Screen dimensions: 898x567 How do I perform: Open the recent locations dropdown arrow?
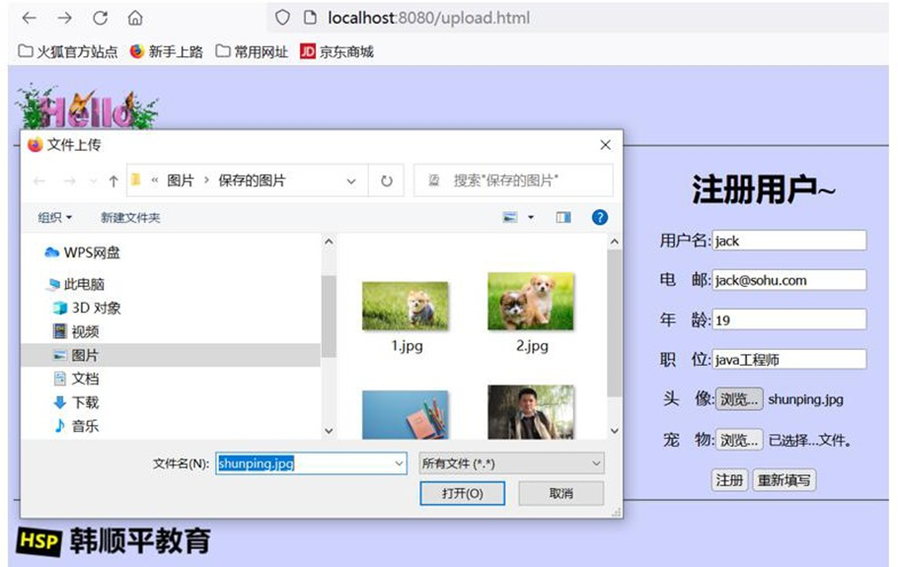click(93, 181)
